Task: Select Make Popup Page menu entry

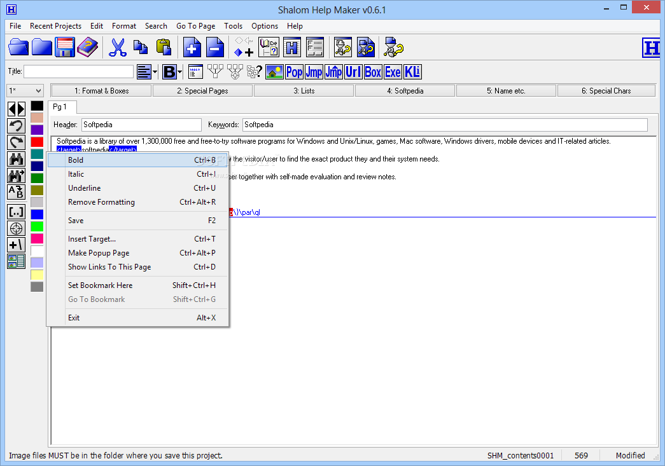Action: click(138, 253)
